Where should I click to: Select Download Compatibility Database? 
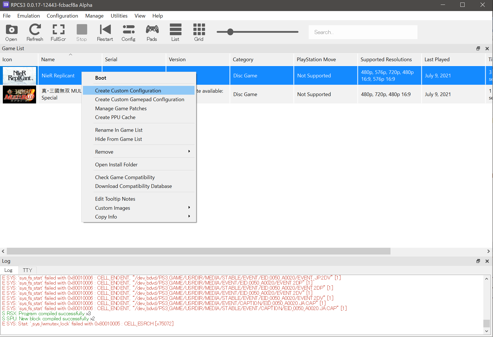(x=139, y=186)
